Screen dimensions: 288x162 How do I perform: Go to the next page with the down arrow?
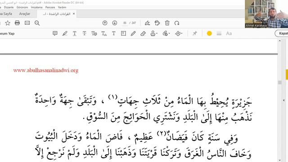[115, 23]
